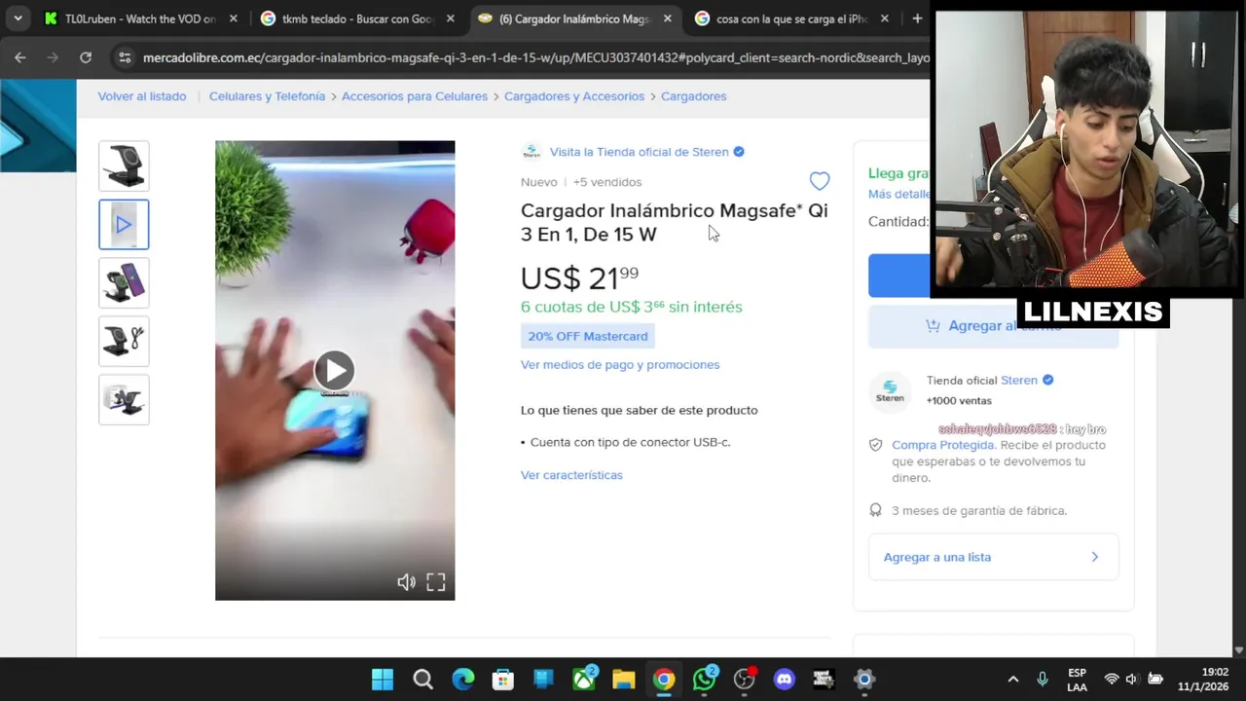
Task: Open Windows taskbar search
Action: 422,680
